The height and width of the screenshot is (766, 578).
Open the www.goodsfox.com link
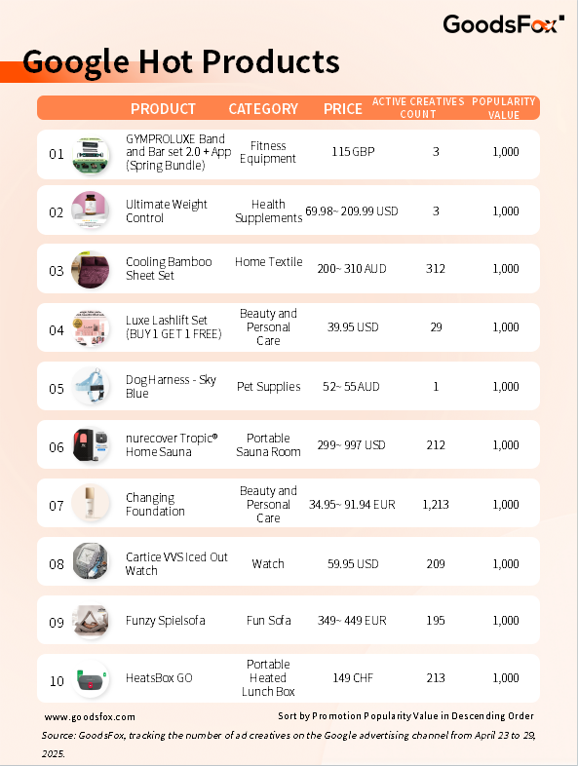point(90,716)
